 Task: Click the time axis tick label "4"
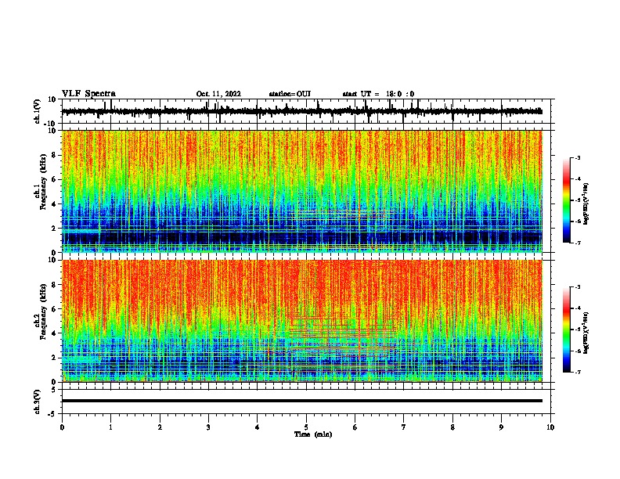tap(258, 427)
